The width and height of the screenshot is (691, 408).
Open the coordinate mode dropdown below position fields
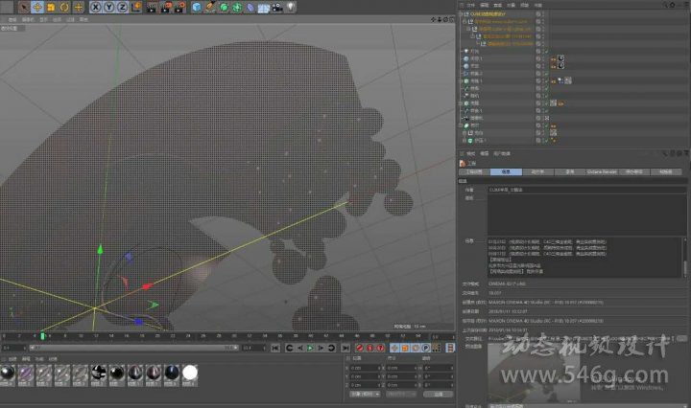365,394
